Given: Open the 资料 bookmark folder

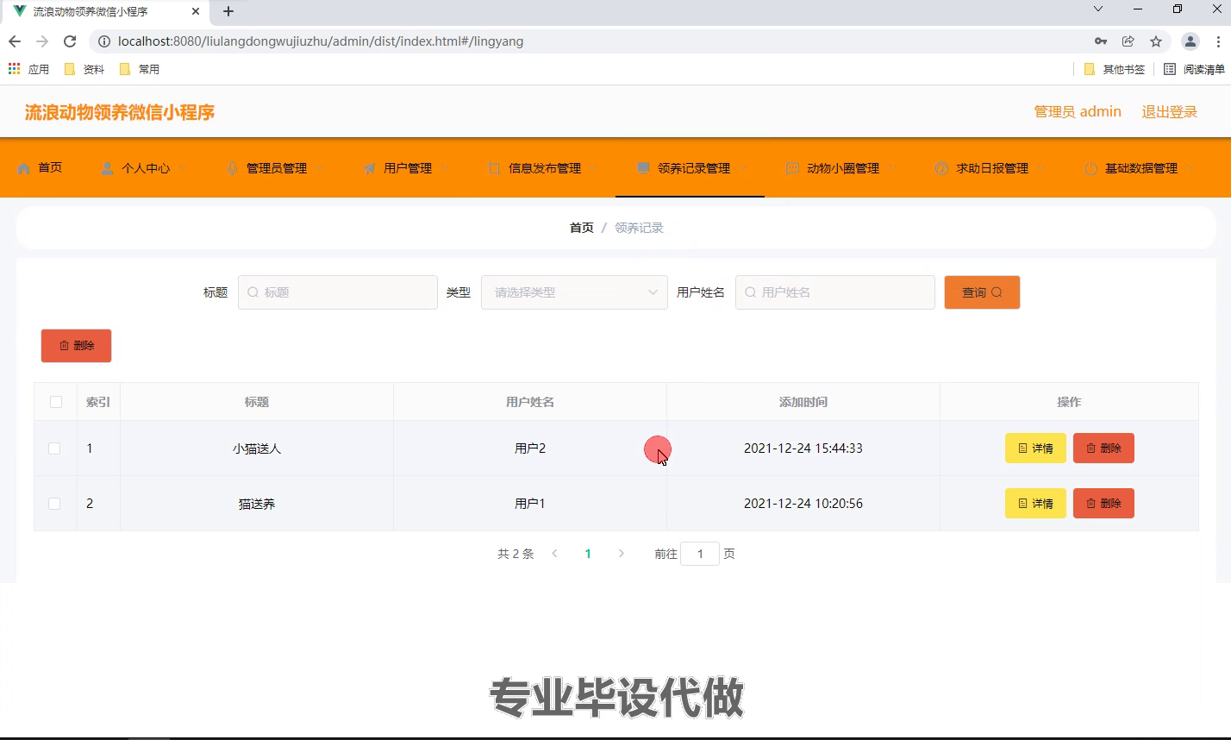Looking at the screenshot, I should (x=84, y=69).
